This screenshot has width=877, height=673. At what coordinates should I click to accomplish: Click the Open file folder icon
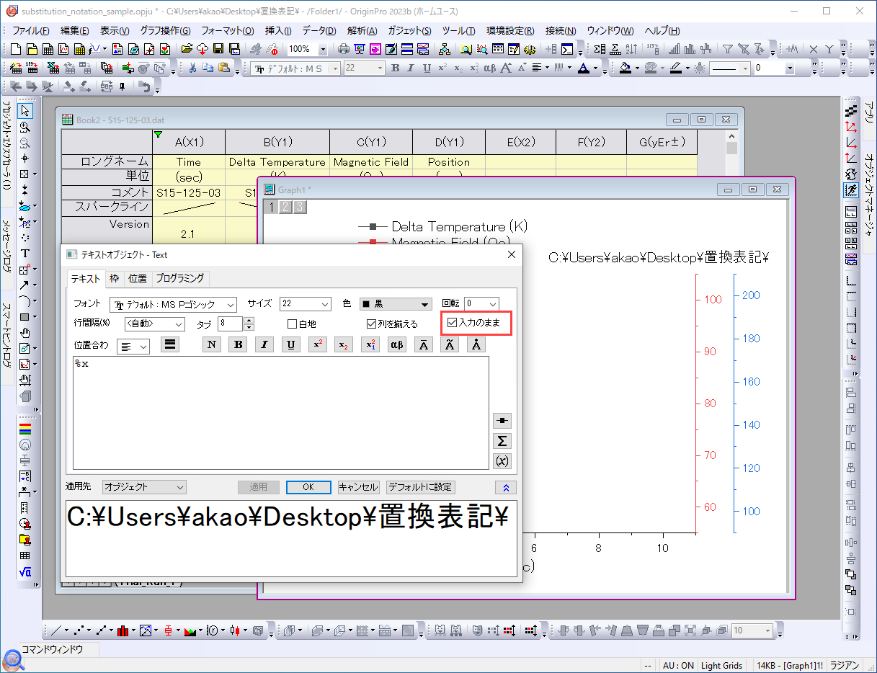point(187,49)
